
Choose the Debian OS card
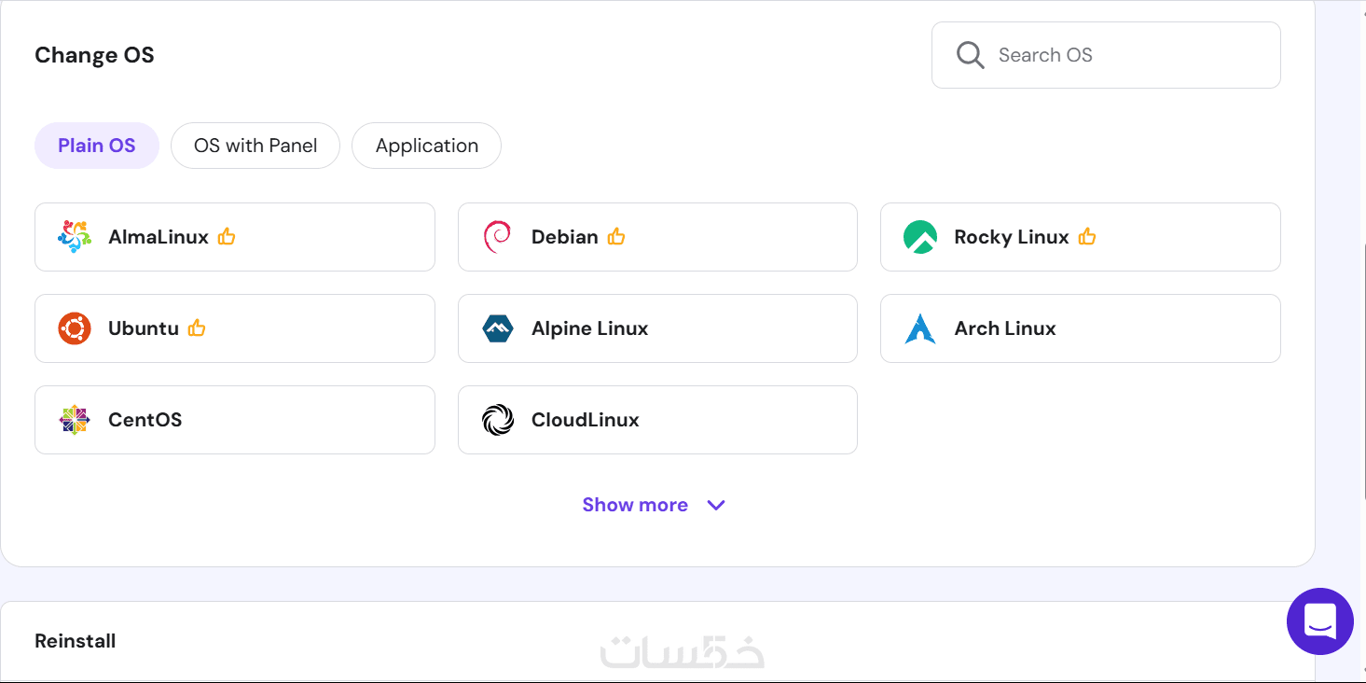coord(657,237)
